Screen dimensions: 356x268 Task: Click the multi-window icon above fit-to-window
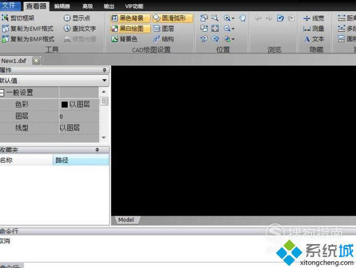pyautogui.click(x=204, y=18)
